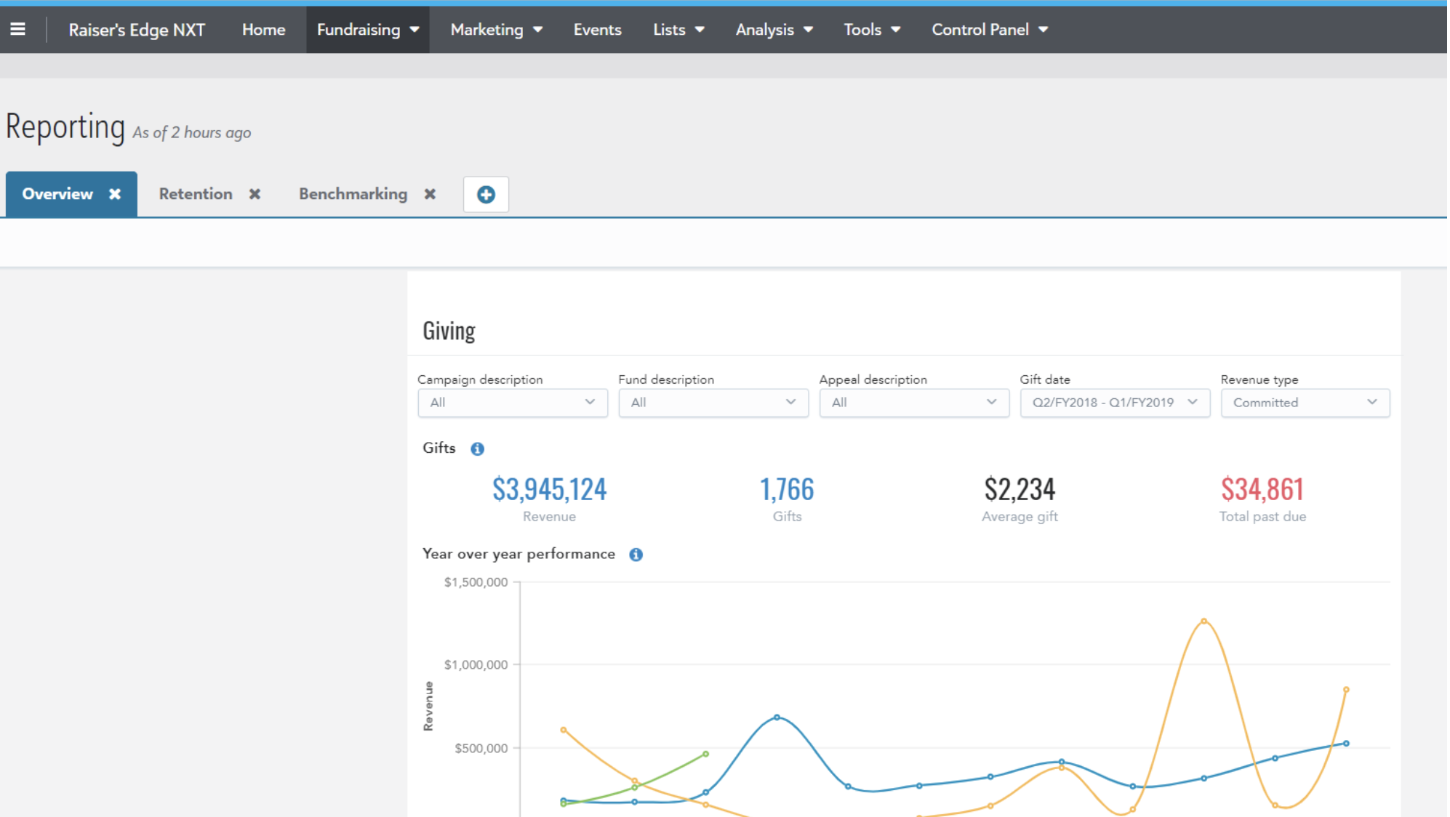This screenshot has width=1450, height=817.
Task: Open the Events page link
Action: pos(597,30)
